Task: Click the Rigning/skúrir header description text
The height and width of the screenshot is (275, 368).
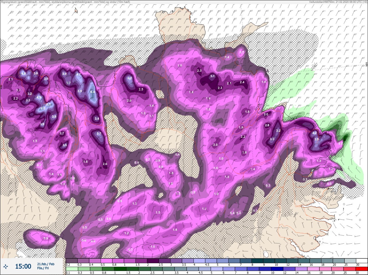Action: click(65, 2)
